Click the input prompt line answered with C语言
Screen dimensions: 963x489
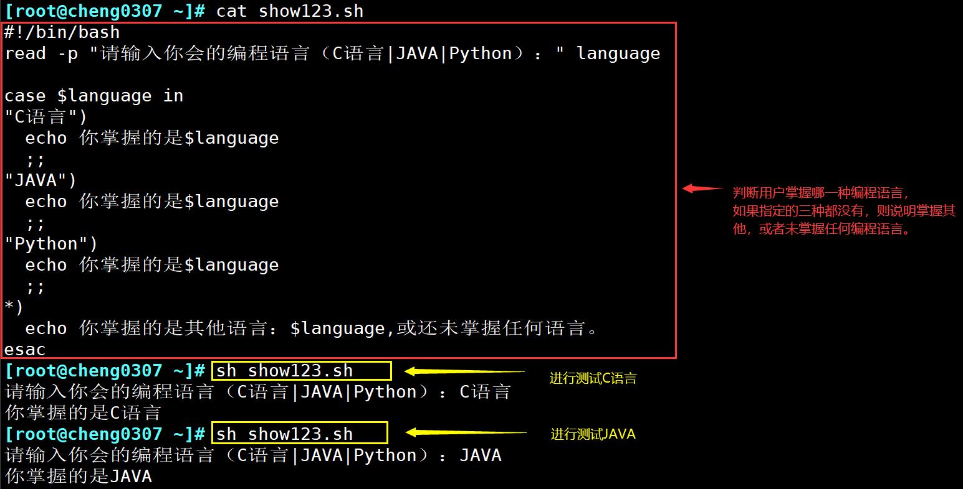pyautogui.click(x=258, y=392)
